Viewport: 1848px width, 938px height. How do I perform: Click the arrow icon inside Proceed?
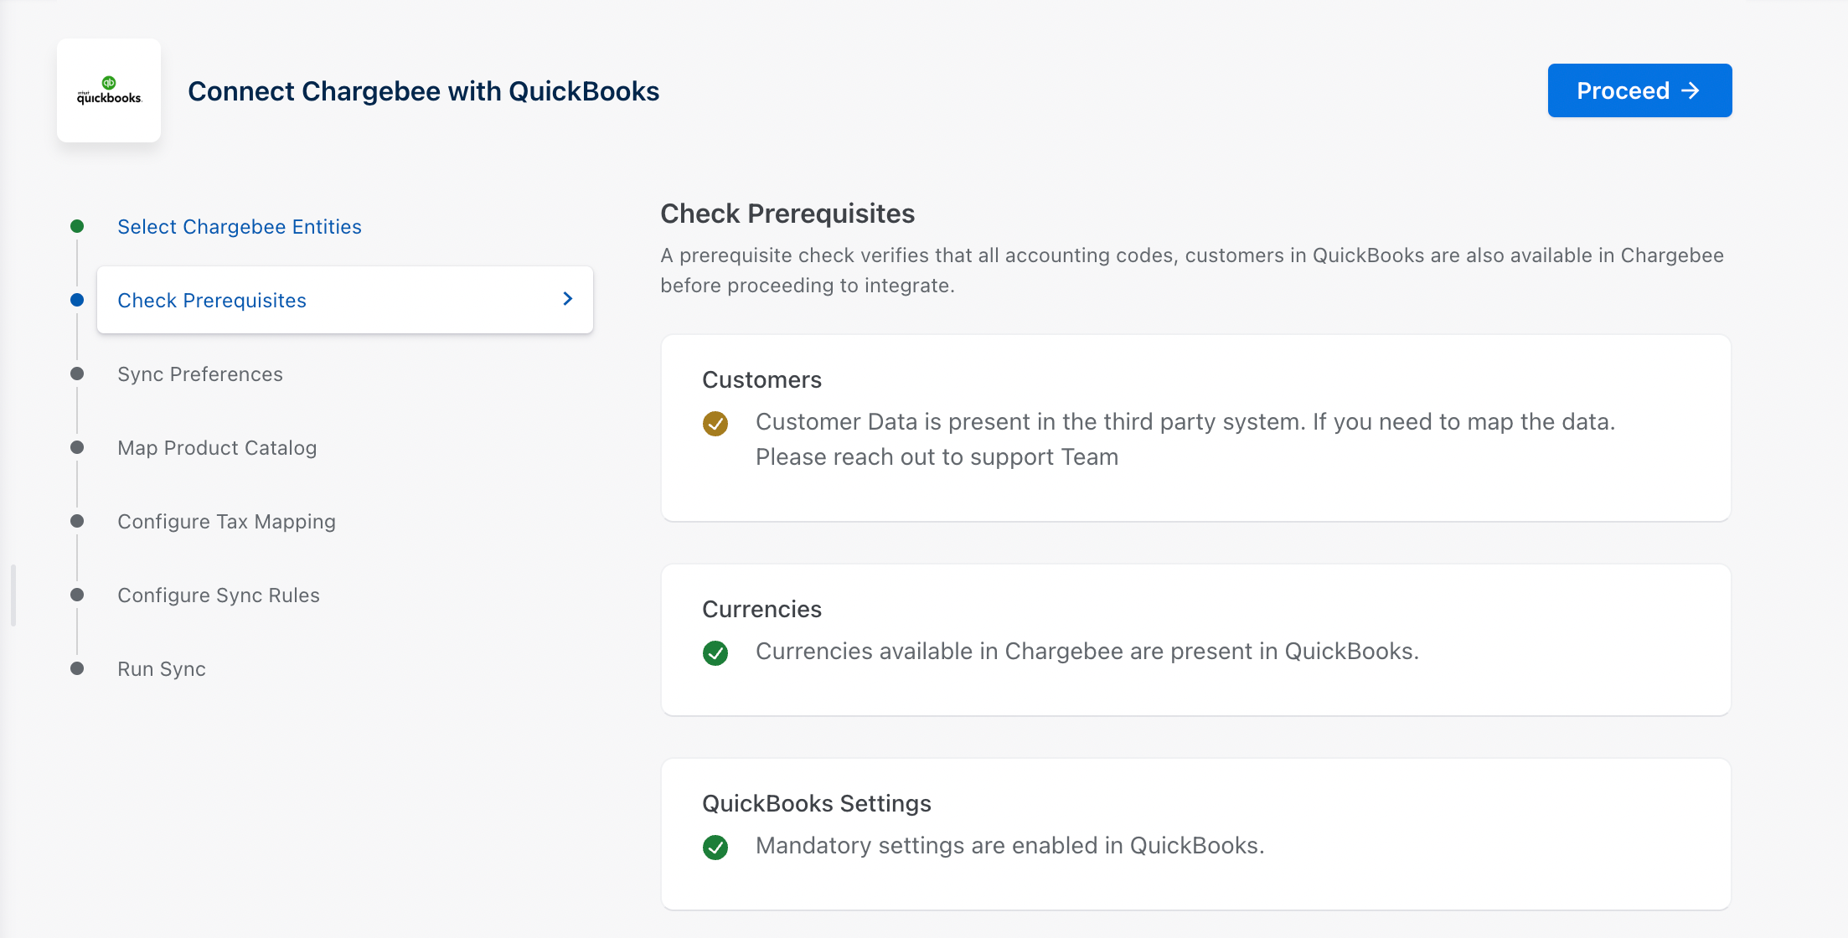(1691, 90)
